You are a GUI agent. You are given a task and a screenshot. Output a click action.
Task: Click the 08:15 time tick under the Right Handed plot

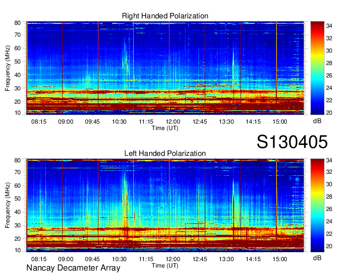[x=39, y=122]
